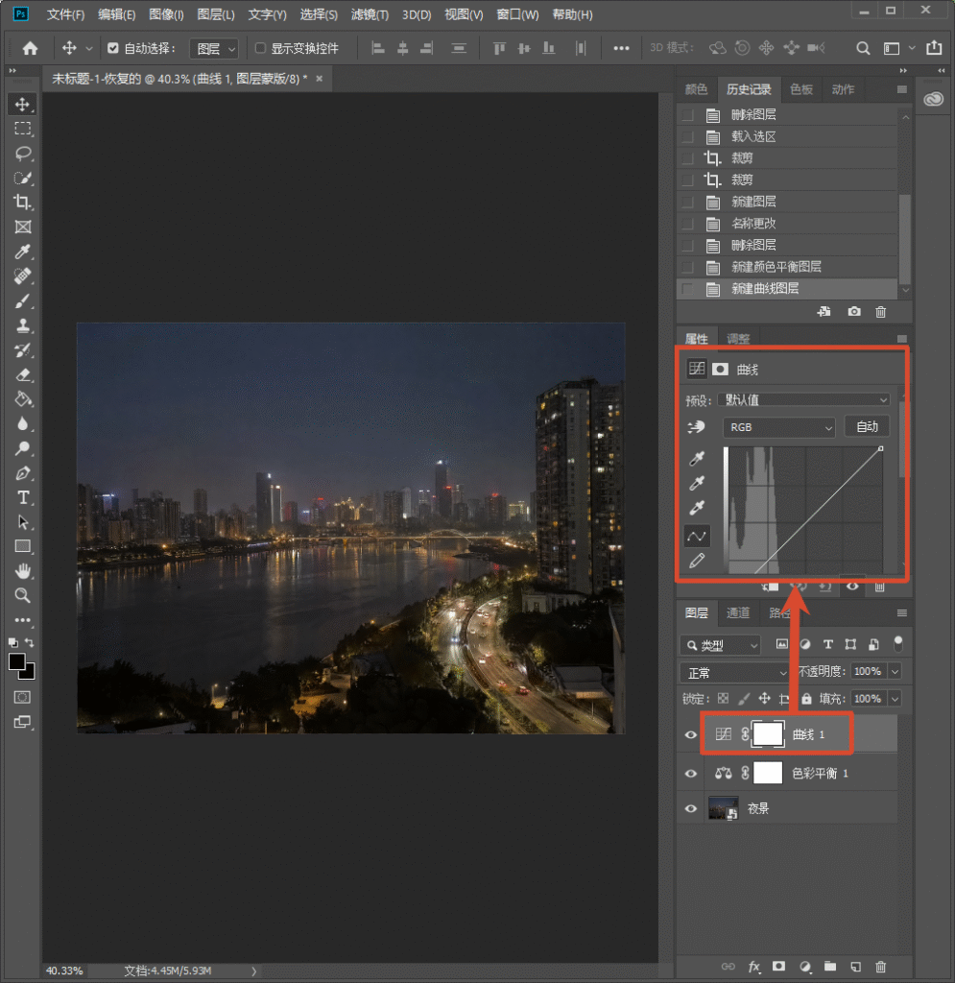955x983 pixels.
Task: Create a new snapshot with the camera icon
Action: 853,312
